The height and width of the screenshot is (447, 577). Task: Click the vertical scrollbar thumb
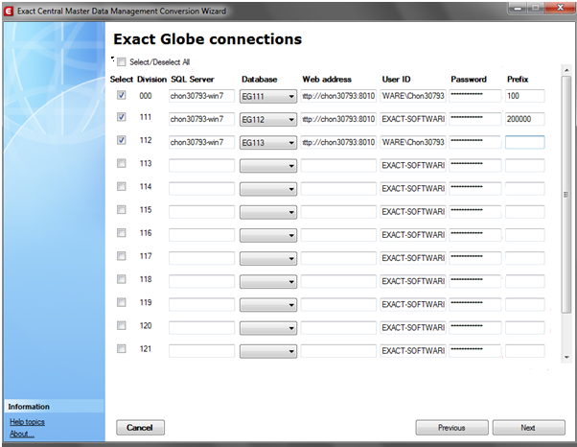tap(566, 195)
